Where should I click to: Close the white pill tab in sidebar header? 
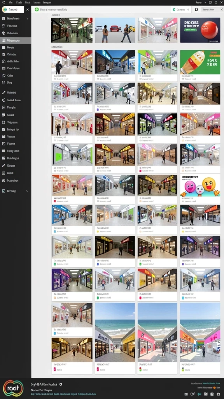click(28, 10)
